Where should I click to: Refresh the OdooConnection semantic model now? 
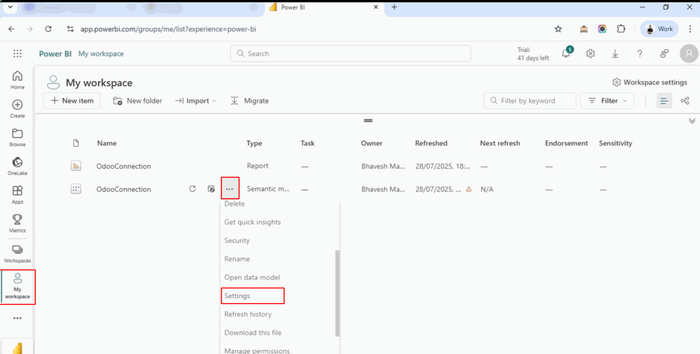pos(192,189)
